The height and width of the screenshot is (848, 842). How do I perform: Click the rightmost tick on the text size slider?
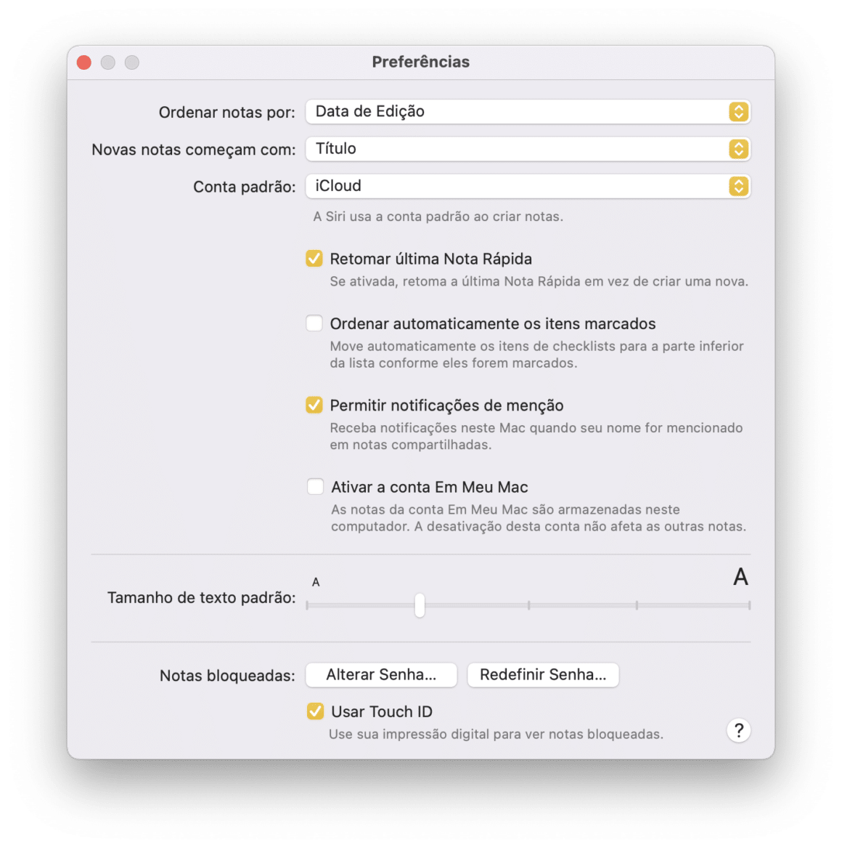pos(748,604)
